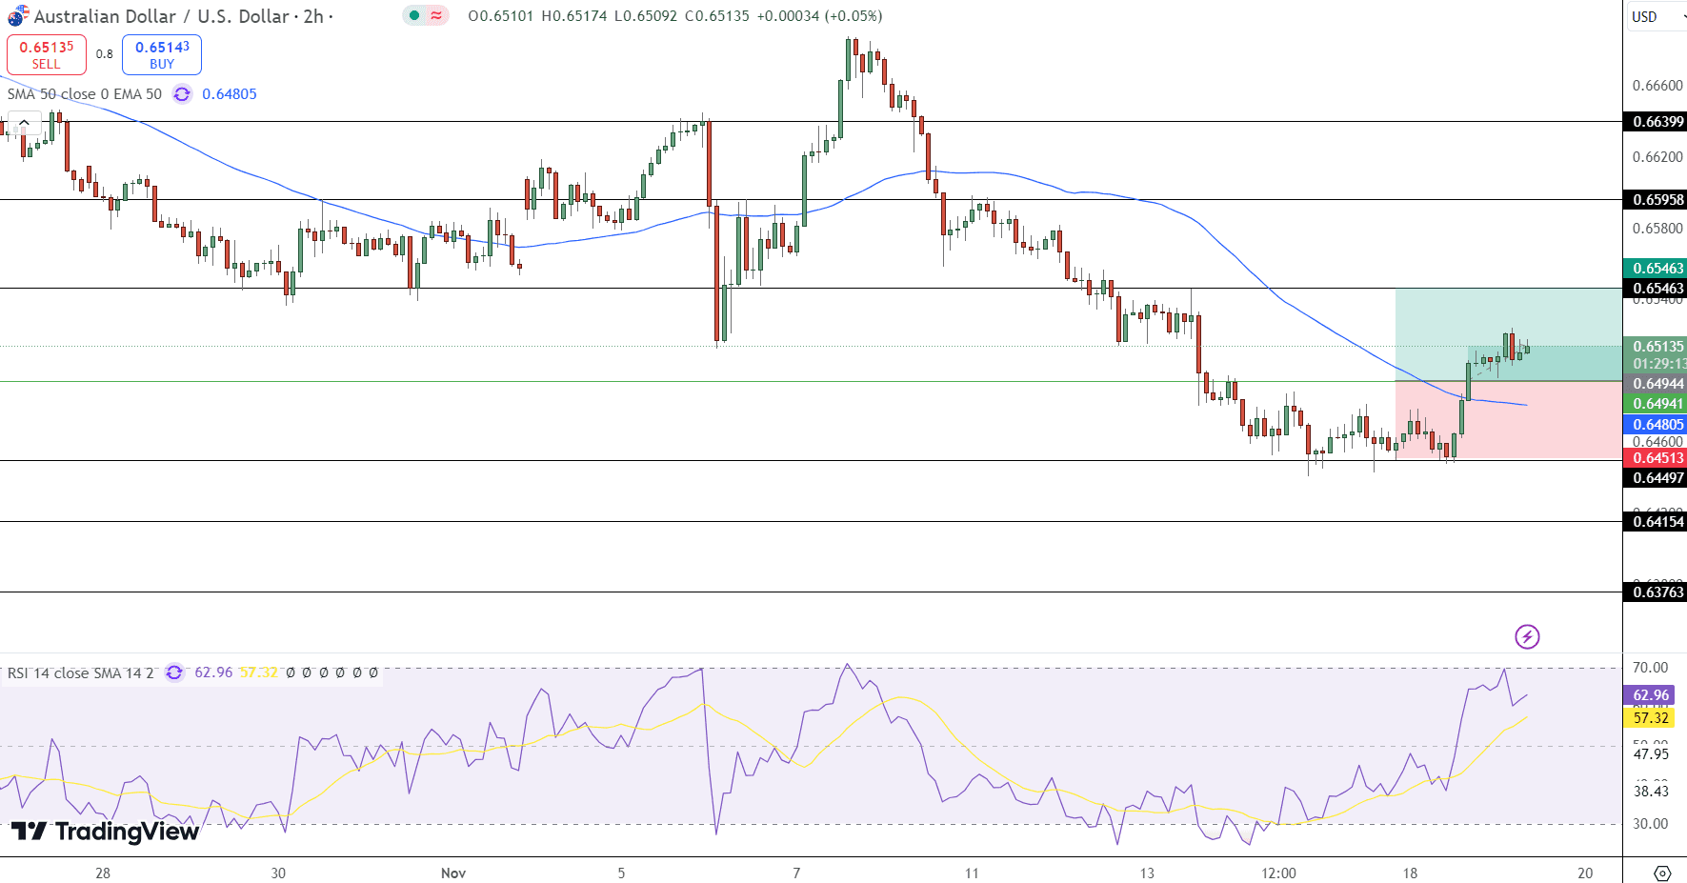The height and width of the screenshot is (883, 1687).
Task: Click the 0.63763 price level label
Action: 1656,592
